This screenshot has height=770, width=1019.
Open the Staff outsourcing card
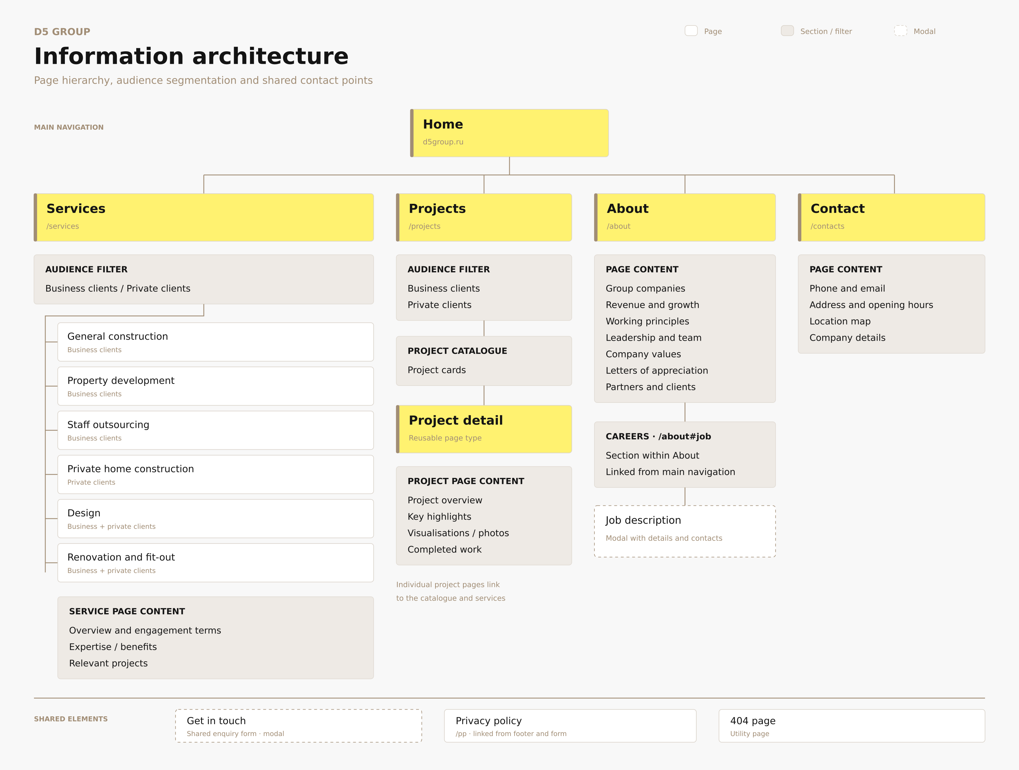point(216,430)
